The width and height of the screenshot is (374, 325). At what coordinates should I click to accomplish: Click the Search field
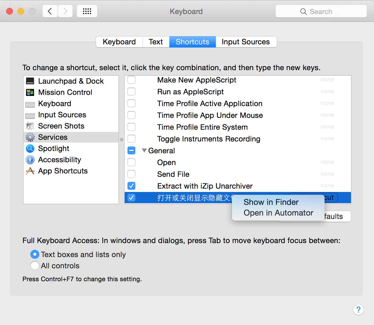coord(321,12)
